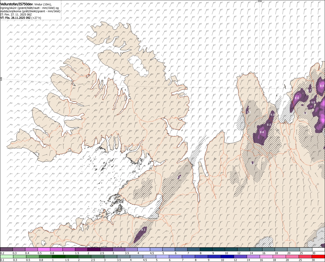Select the bright red swatch at the lower legend's end
This screenshot has width=325, height=262.
click(x=318, y=256)
